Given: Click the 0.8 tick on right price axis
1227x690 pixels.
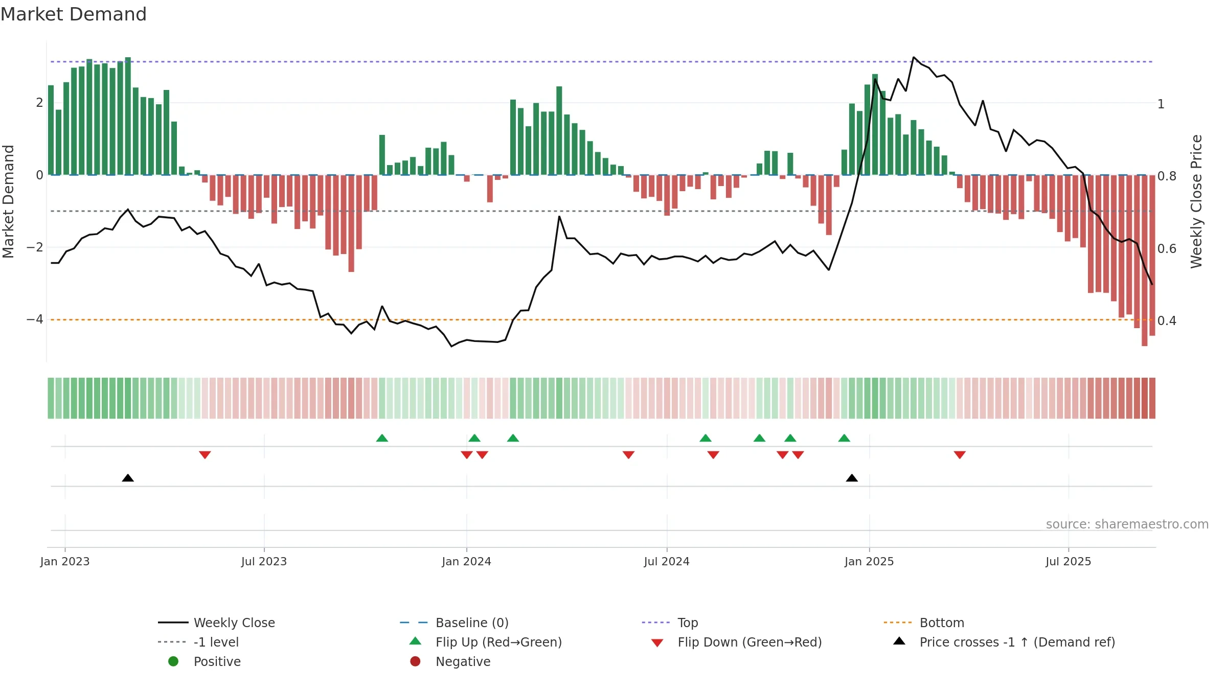Looking at the screenshot, I should coord(1167,176).
